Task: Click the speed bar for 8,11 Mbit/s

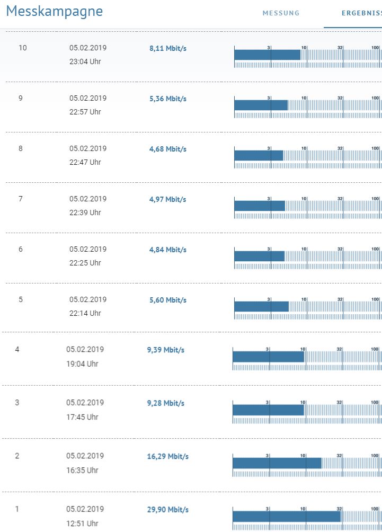Action: click(268, 55)
